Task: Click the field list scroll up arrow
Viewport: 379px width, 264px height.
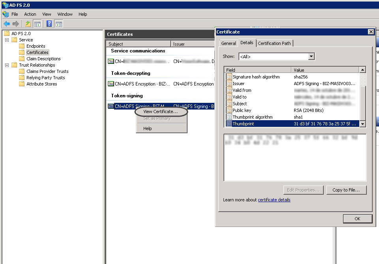Action: pos(362,70)
